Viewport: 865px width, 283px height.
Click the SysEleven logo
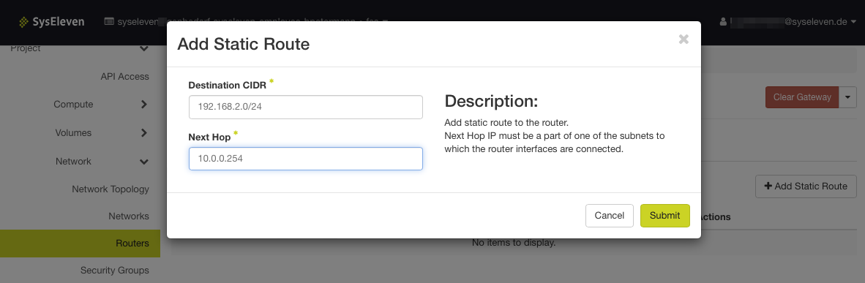(51, 22)
